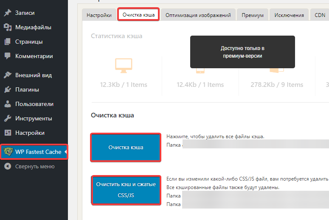Screen dimensions: 329x220
Task: Click the desktop monitor cache statistics icon
Action: click(124, 66)
